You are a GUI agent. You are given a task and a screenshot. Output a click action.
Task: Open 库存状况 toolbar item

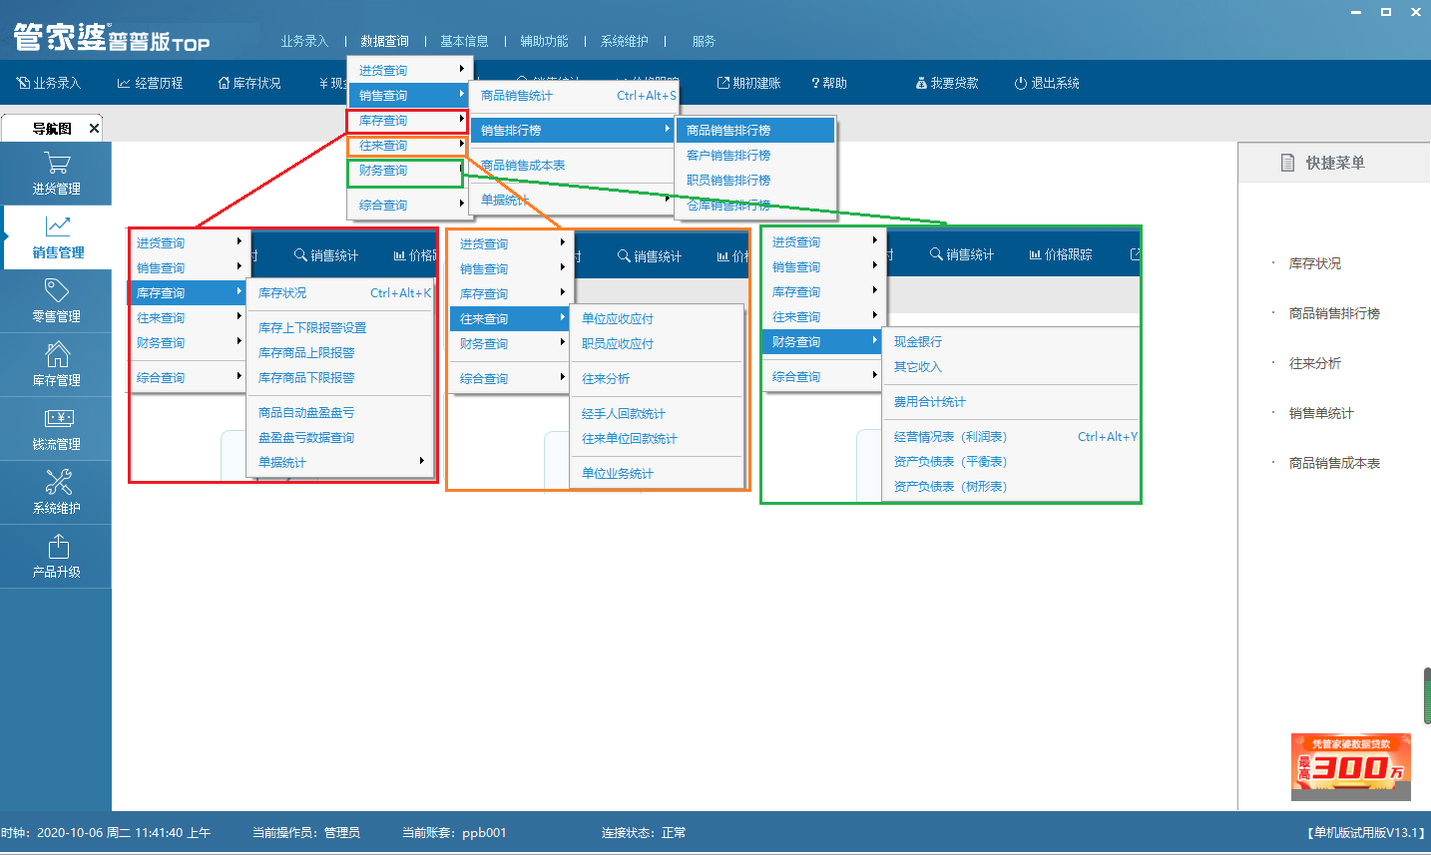(x=249, y=83)
